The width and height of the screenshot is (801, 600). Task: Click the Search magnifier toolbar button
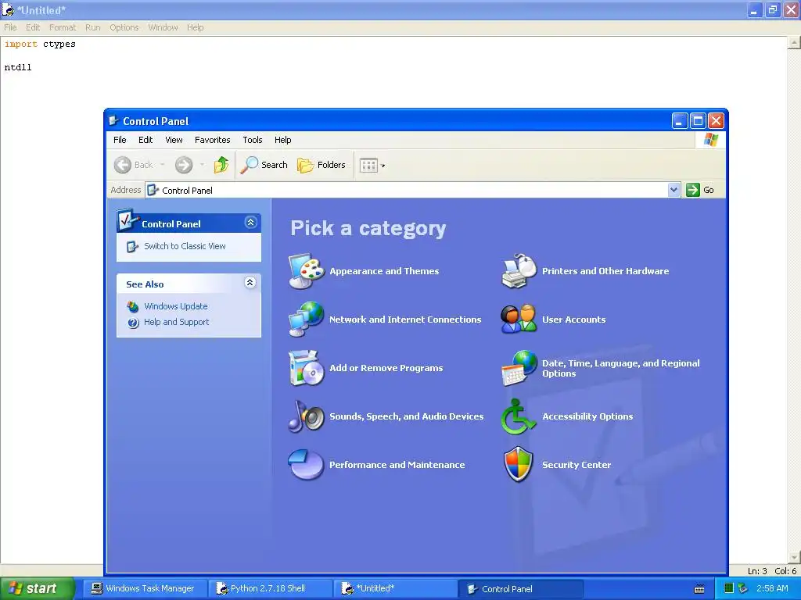[x=264, y=165]
